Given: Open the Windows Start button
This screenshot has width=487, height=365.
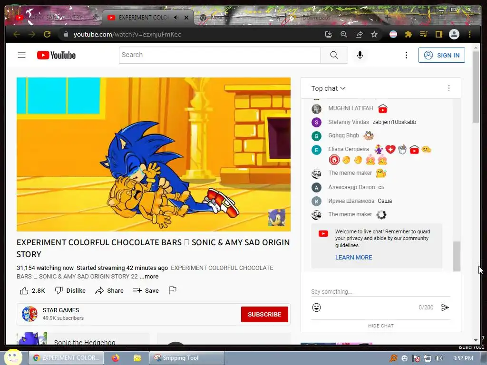Looking at the screenshot, I should [13, 357].
